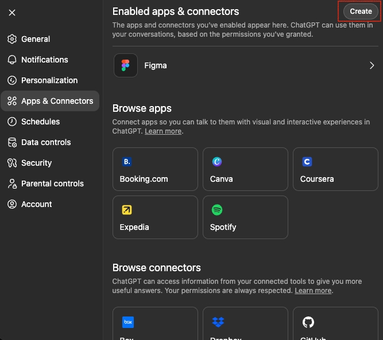Click Learn more under Browse apps
The height and width of the screenshot is (340, 383).
click(x=163, y=131)
